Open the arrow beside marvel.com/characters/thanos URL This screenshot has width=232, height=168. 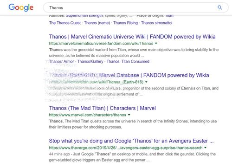click(x=129, y=115)
